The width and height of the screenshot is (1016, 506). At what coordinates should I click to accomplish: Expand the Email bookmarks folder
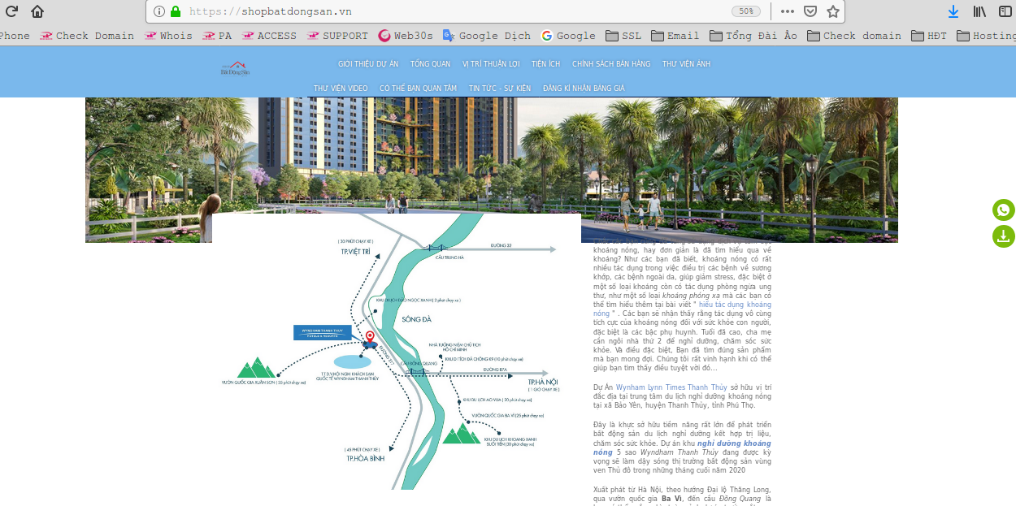[x=675, y=36]
